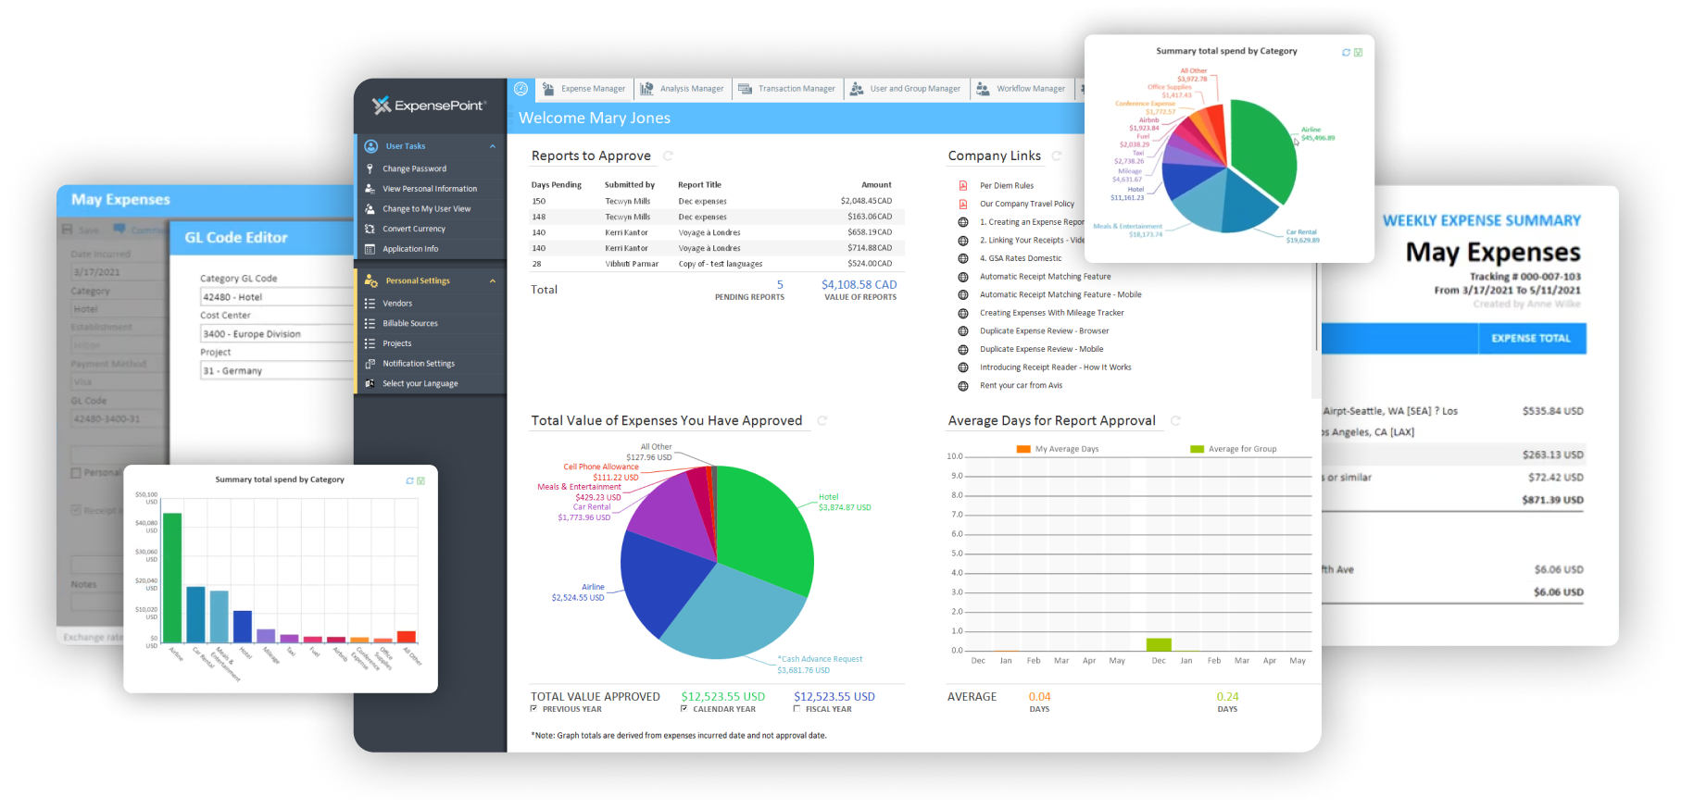
Task: Refresh the Average Days for Report Approval chart
Action: (1175, 420)
